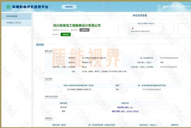Open the 信息查询 tab in header

[x=69, y=7]
